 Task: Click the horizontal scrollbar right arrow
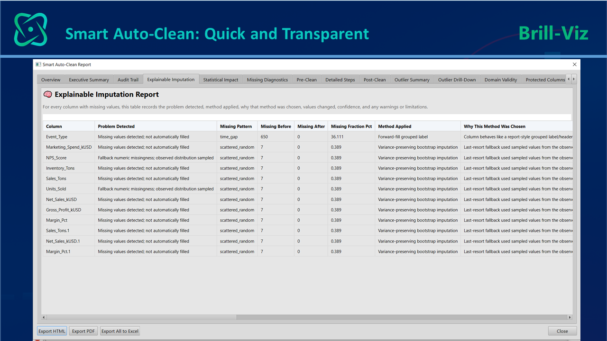tap(570, 317)
